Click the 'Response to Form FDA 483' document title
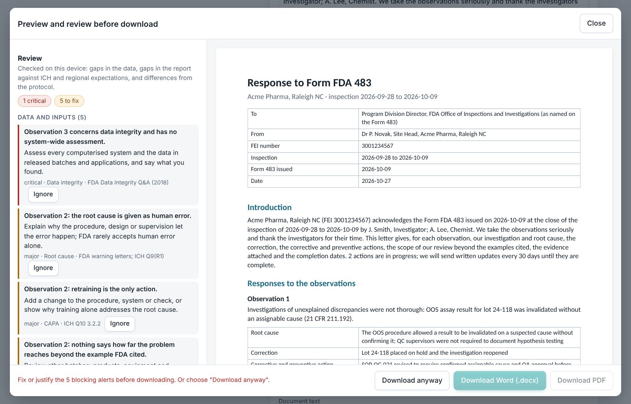 click(309, 83)
